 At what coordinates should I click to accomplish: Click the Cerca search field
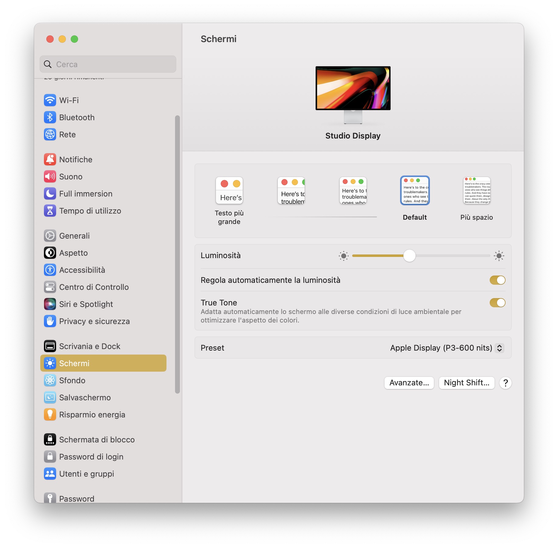tap(108, 64)
